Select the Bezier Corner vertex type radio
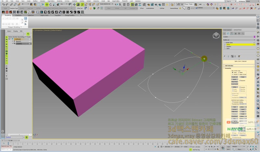Image resolution: width=260 pixels, height=152 pixels. pyautogui.click(x=239, y=75)
